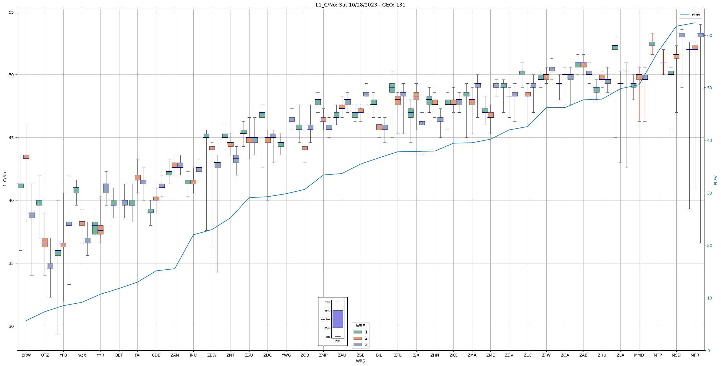Screen dimensions: 721x366
Task: Click the ZDC station tick label
Action: click(268, 355)
